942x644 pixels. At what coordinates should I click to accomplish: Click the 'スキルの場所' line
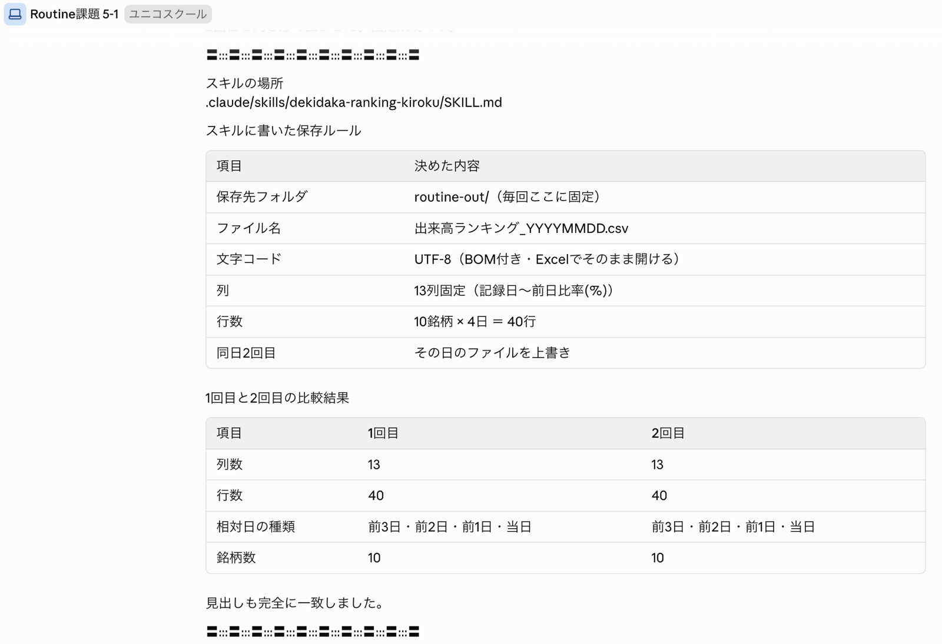point(244,84)
